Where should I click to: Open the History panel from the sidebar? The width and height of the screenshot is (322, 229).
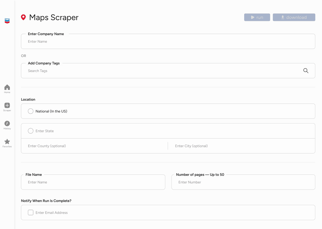click(x=7, y=123)
